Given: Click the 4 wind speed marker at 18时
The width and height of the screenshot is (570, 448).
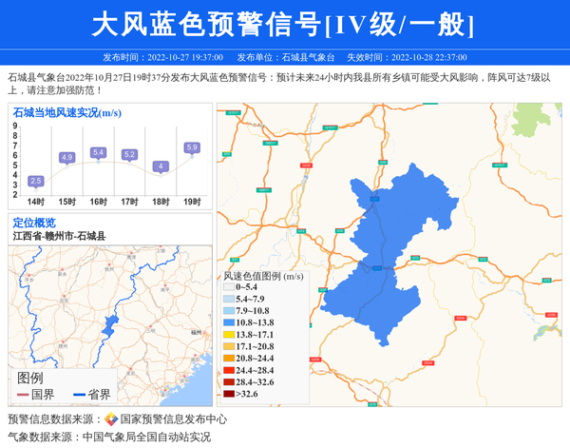Looking at the screenshot, I should (x=161, y=166).
